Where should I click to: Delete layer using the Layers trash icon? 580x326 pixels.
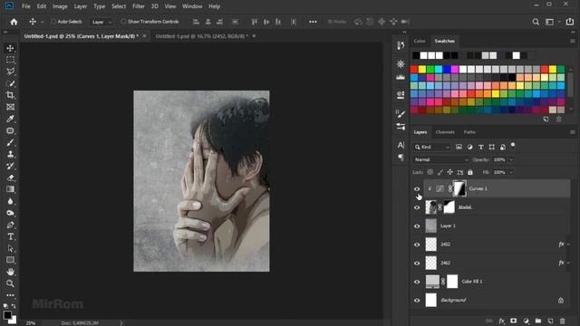[563, 321]
